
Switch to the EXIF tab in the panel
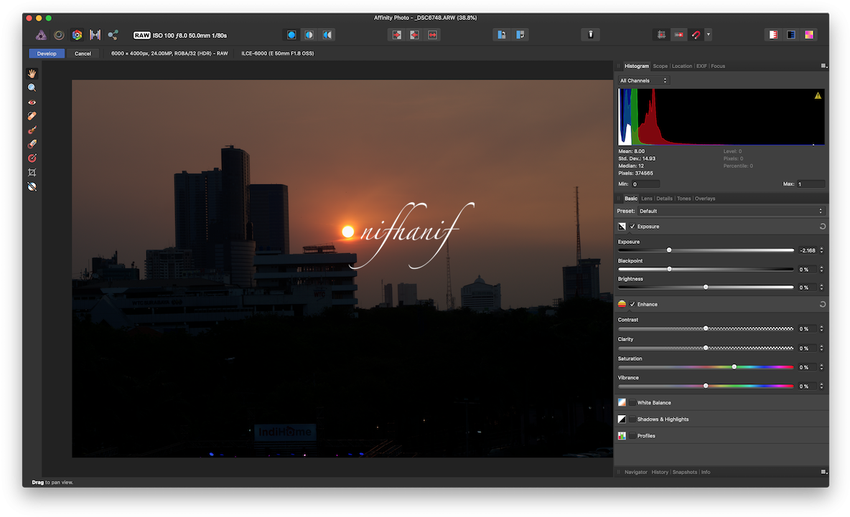pyautogui.click(x=701, y=65)
